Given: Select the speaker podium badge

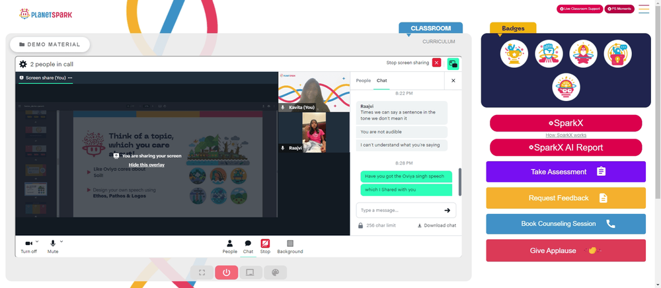Looking at the screenshot, I should click(x=617, y=54).
